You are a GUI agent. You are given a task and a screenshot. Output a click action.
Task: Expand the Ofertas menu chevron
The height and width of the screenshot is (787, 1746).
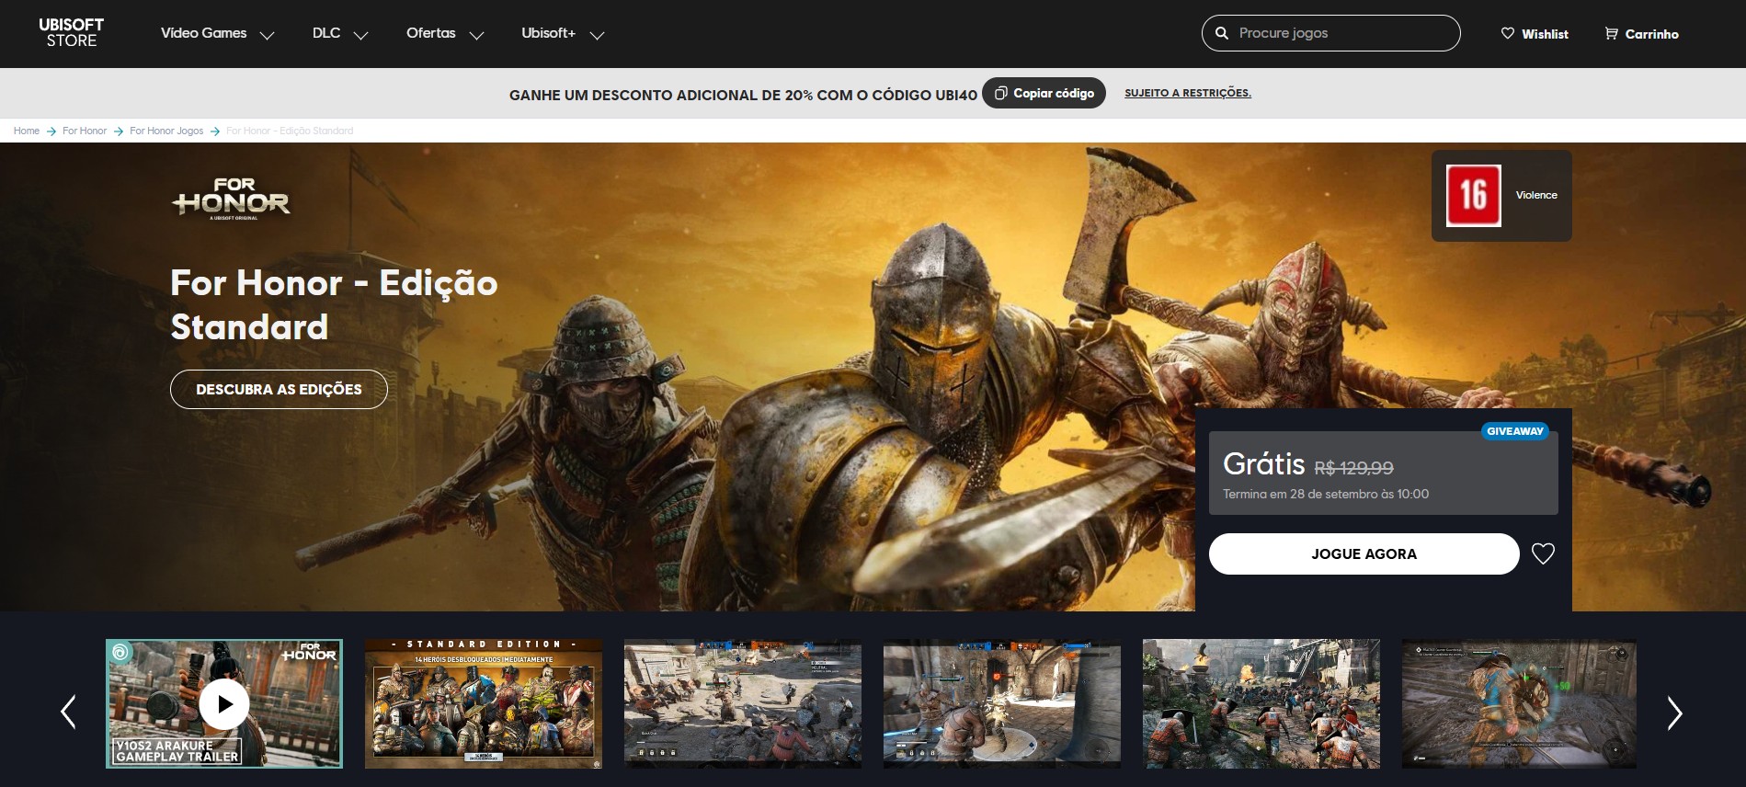[x=476, y=36]
